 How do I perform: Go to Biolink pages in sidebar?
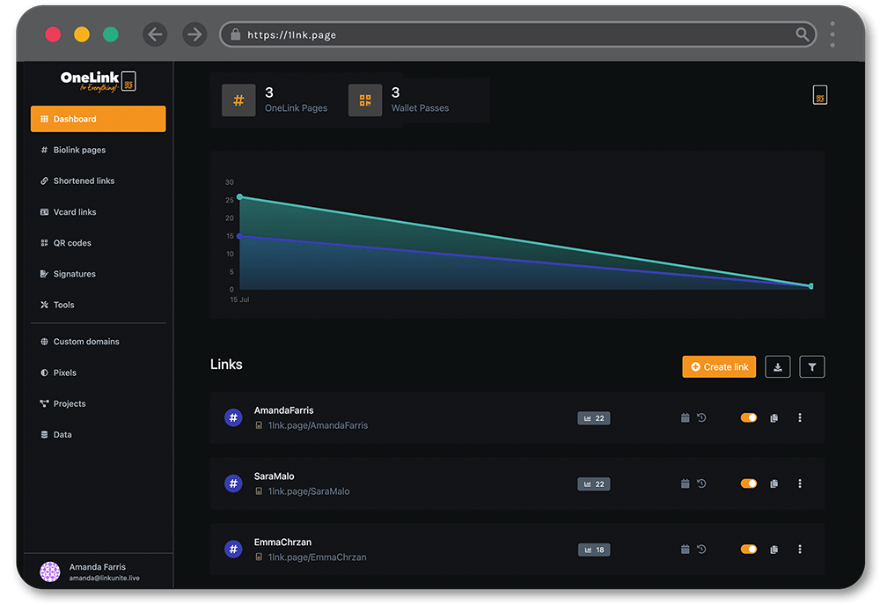(79, 151)
